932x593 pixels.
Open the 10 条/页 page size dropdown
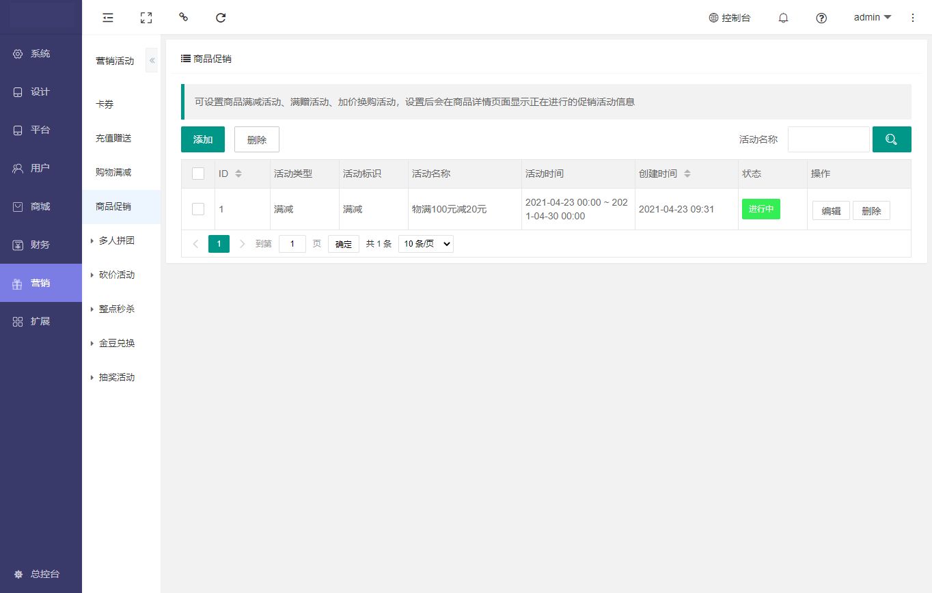[x=426, y=244]
